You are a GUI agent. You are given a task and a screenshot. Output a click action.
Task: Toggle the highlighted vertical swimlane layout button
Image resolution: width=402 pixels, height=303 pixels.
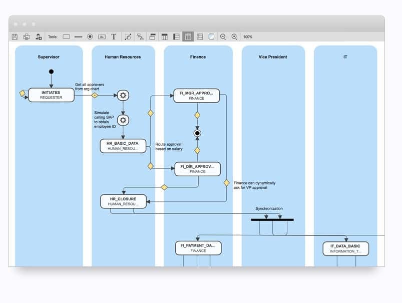click(188, 37)
